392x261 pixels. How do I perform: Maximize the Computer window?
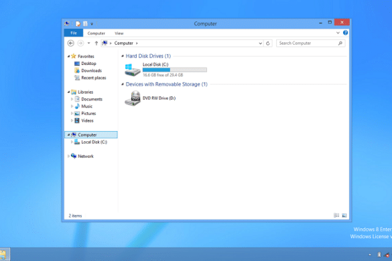click(330, 23)
